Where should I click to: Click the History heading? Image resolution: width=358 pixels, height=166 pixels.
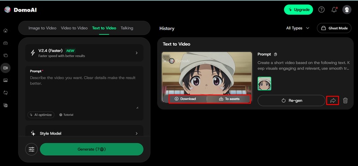[167, 28]
